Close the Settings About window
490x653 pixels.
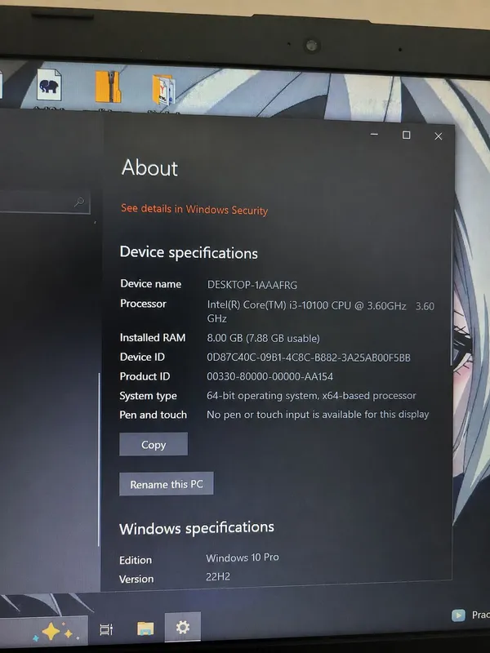click(439, 136)
